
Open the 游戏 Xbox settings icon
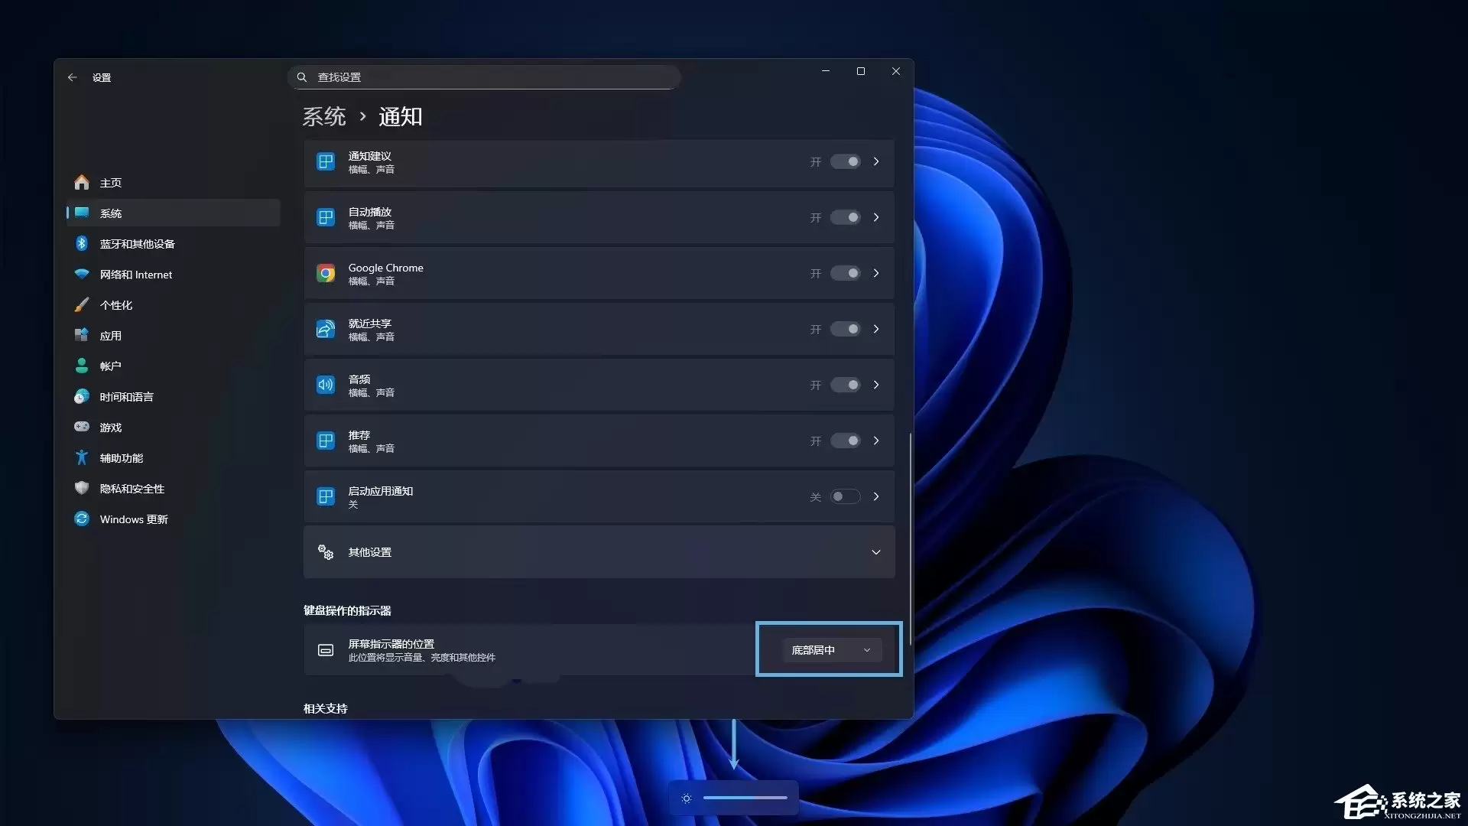point(82,427)
